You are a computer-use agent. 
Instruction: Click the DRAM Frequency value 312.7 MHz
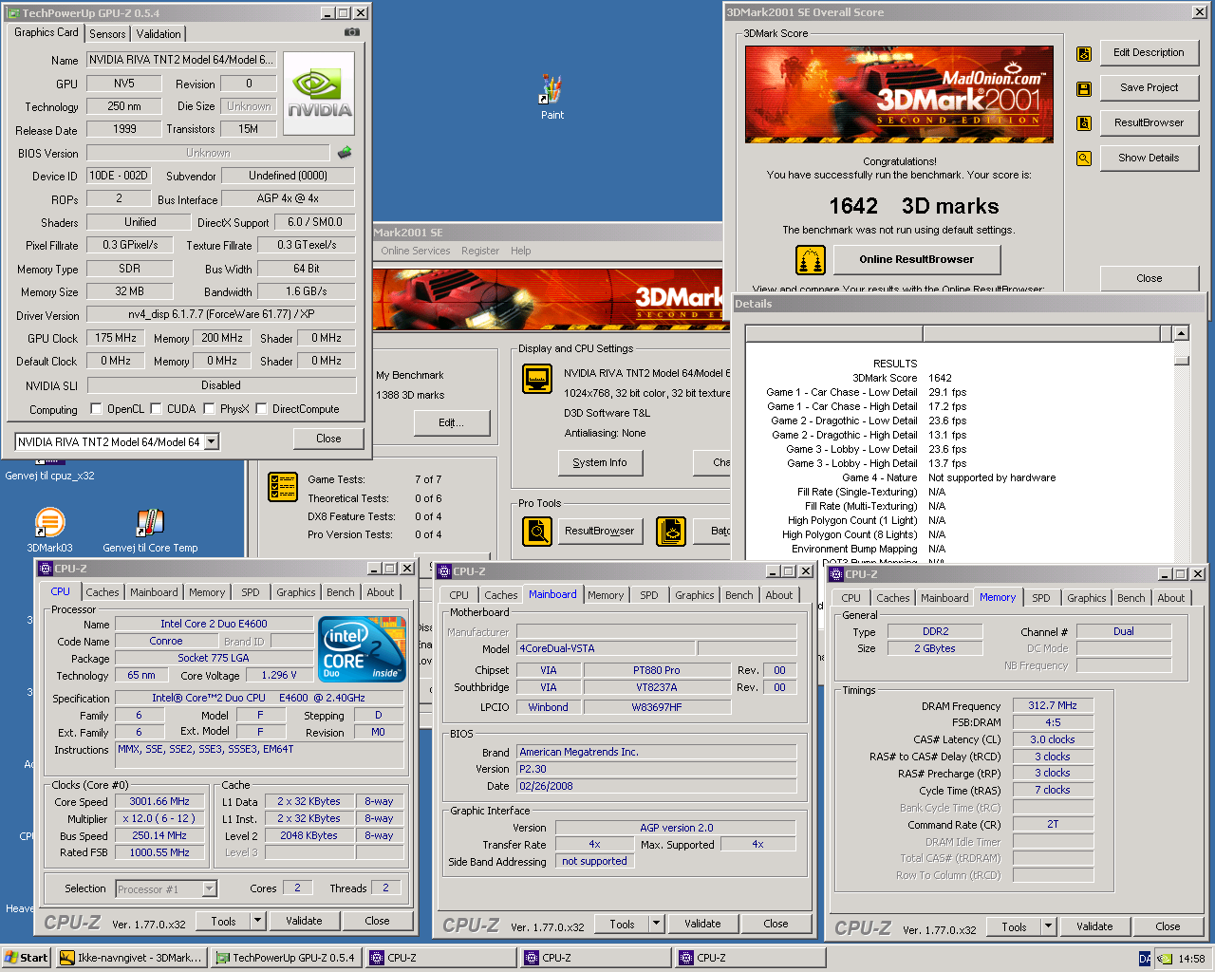click(x=1053, y=705)
